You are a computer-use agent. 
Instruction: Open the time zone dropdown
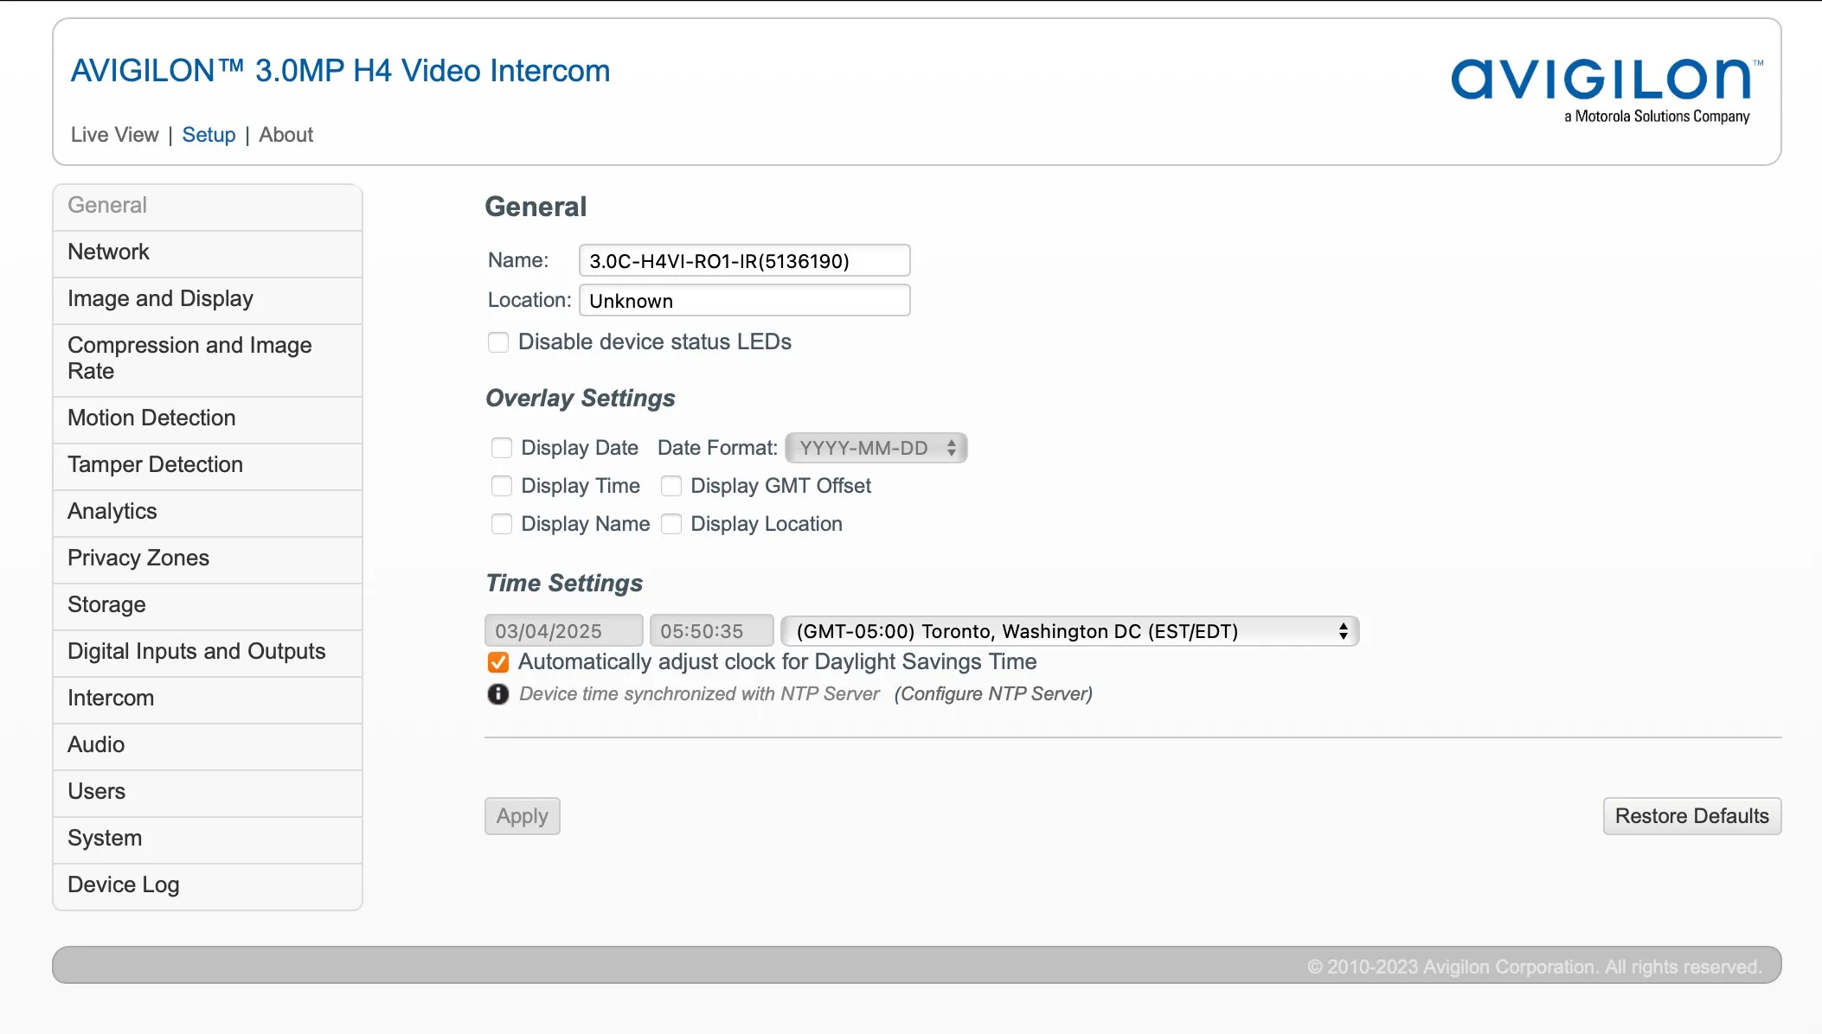pyautogui.click(x=1070, y=631)
